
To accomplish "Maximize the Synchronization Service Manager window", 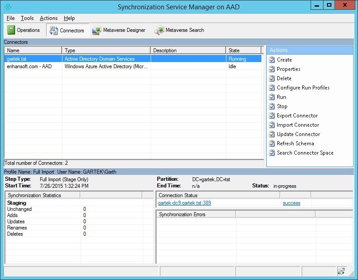I will point(329,5).
